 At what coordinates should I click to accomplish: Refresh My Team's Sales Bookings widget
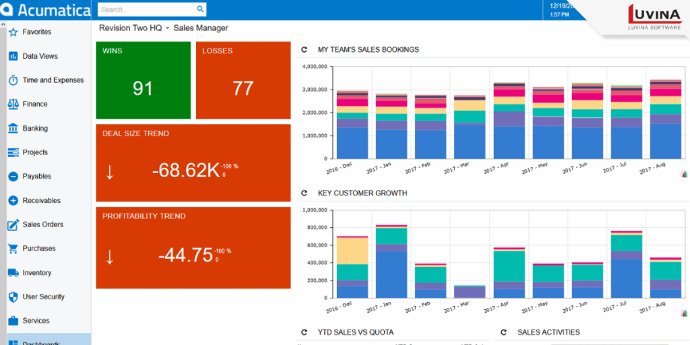[304, 50]
